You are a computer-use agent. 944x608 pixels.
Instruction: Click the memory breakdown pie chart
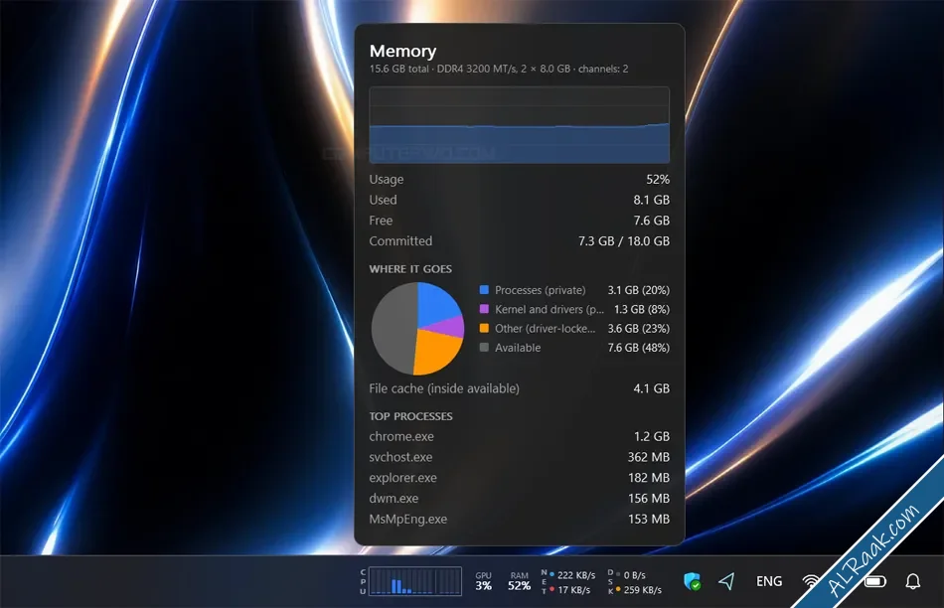417,329
